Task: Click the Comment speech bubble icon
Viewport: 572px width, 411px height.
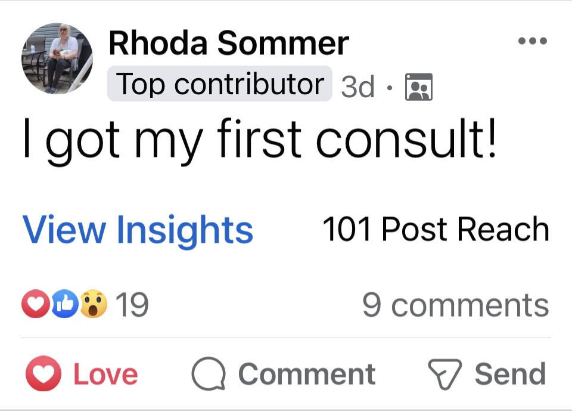Action: click(209, 374)
